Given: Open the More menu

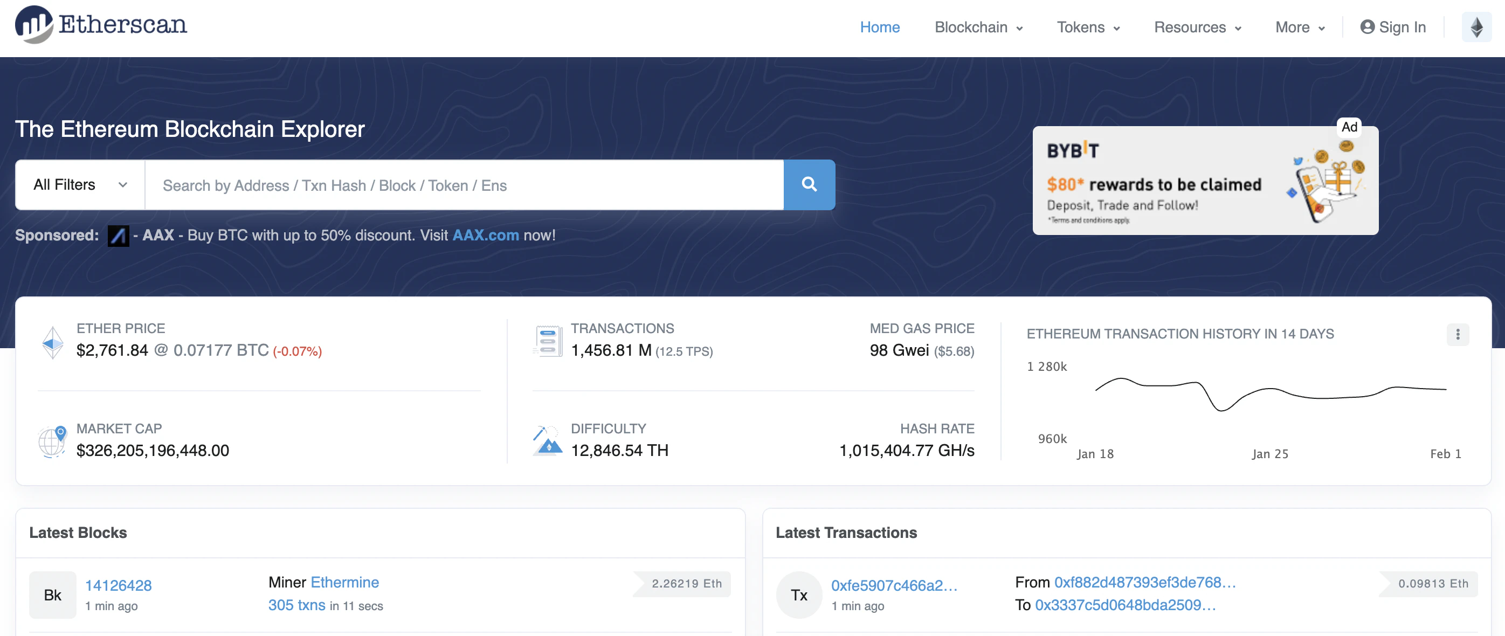Looking at the screenshot, I should click(x=1299, y=27).
